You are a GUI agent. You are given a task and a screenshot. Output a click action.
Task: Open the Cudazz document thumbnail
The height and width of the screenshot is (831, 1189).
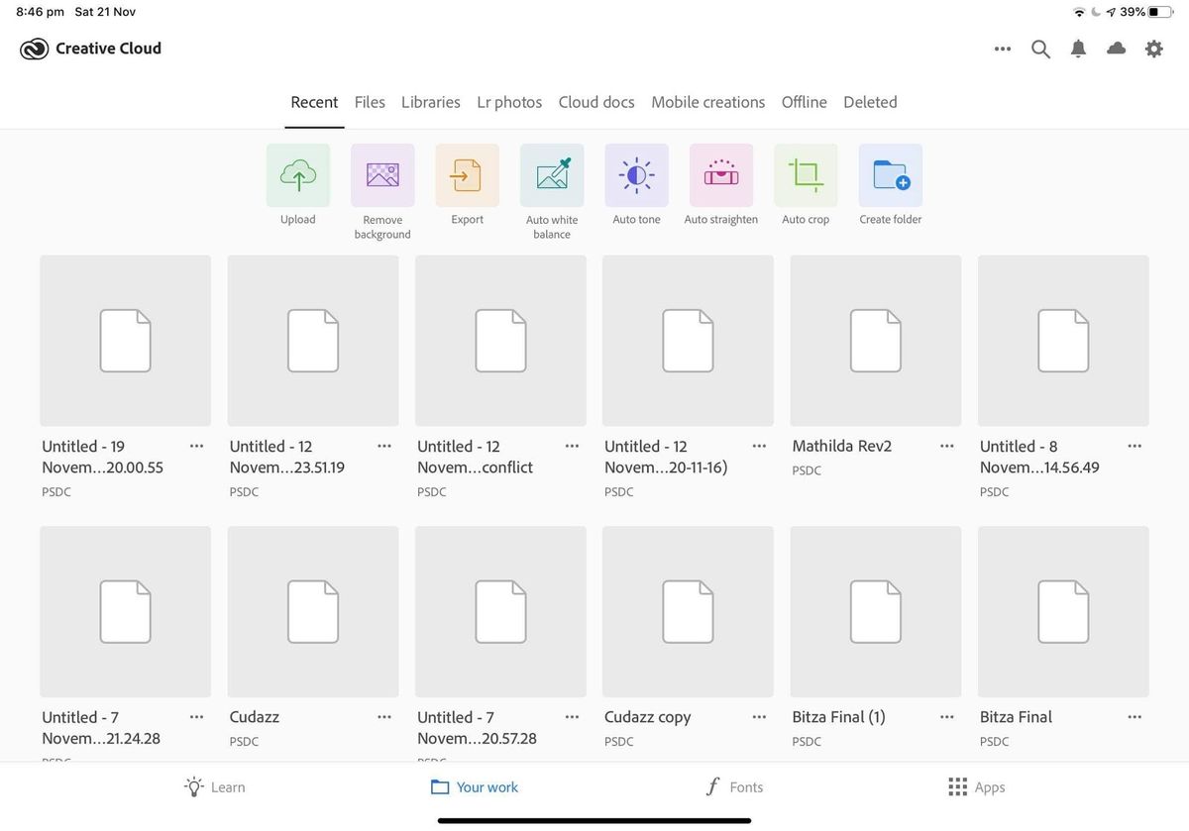point(312,611)
